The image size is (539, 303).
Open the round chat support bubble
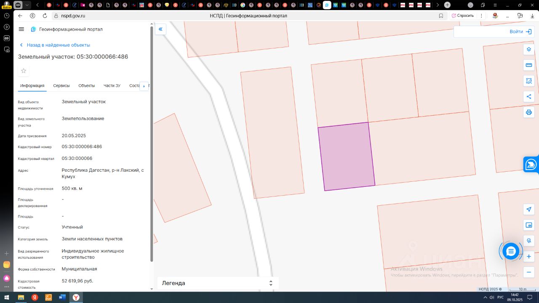(x=511, y=251)
